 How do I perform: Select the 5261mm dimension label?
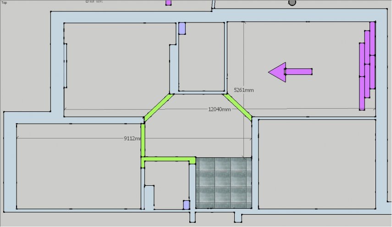244,90
